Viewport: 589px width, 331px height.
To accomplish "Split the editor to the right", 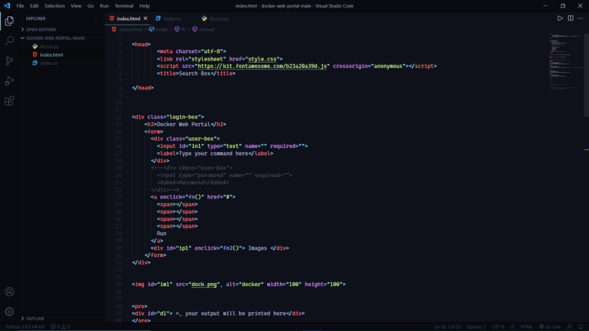I will [x=571, y=18].
